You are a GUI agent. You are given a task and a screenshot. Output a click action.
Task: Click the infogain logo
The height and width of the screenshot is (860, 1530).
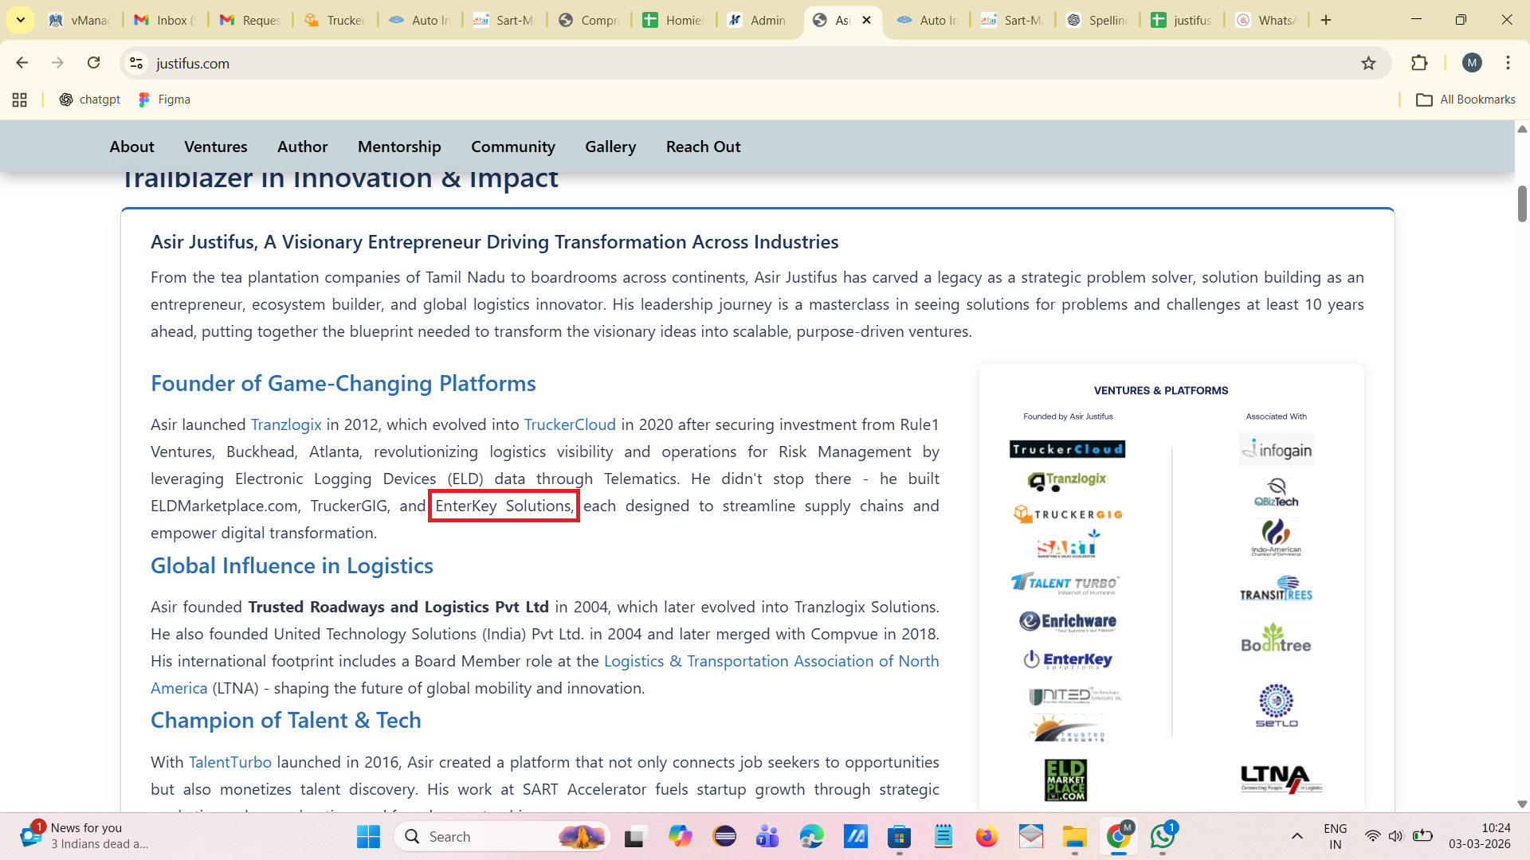point(1277,449)
